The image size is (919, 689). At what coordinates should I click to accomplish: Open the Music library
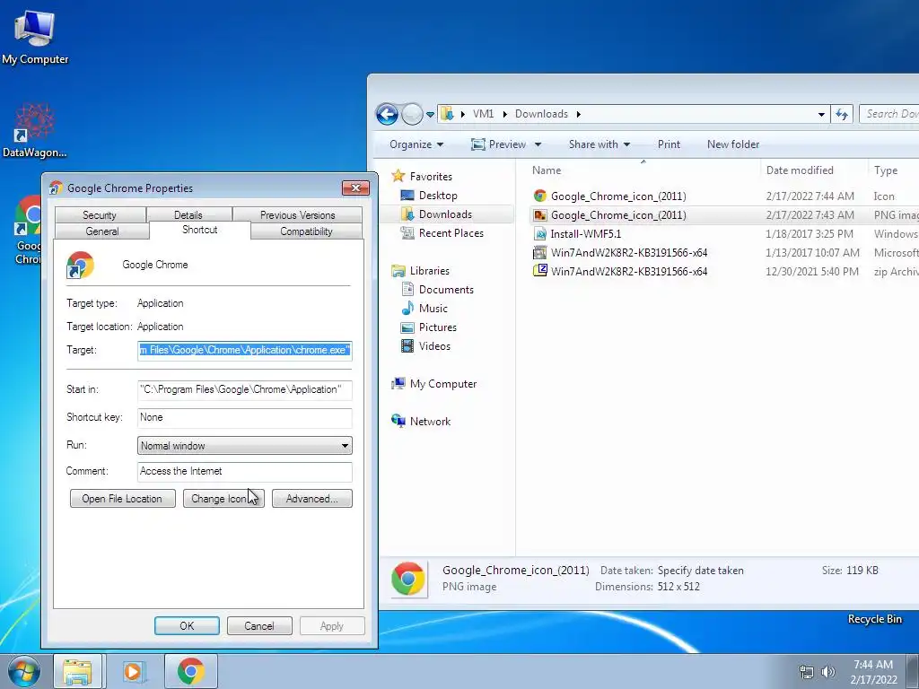[x=433, y=309]
